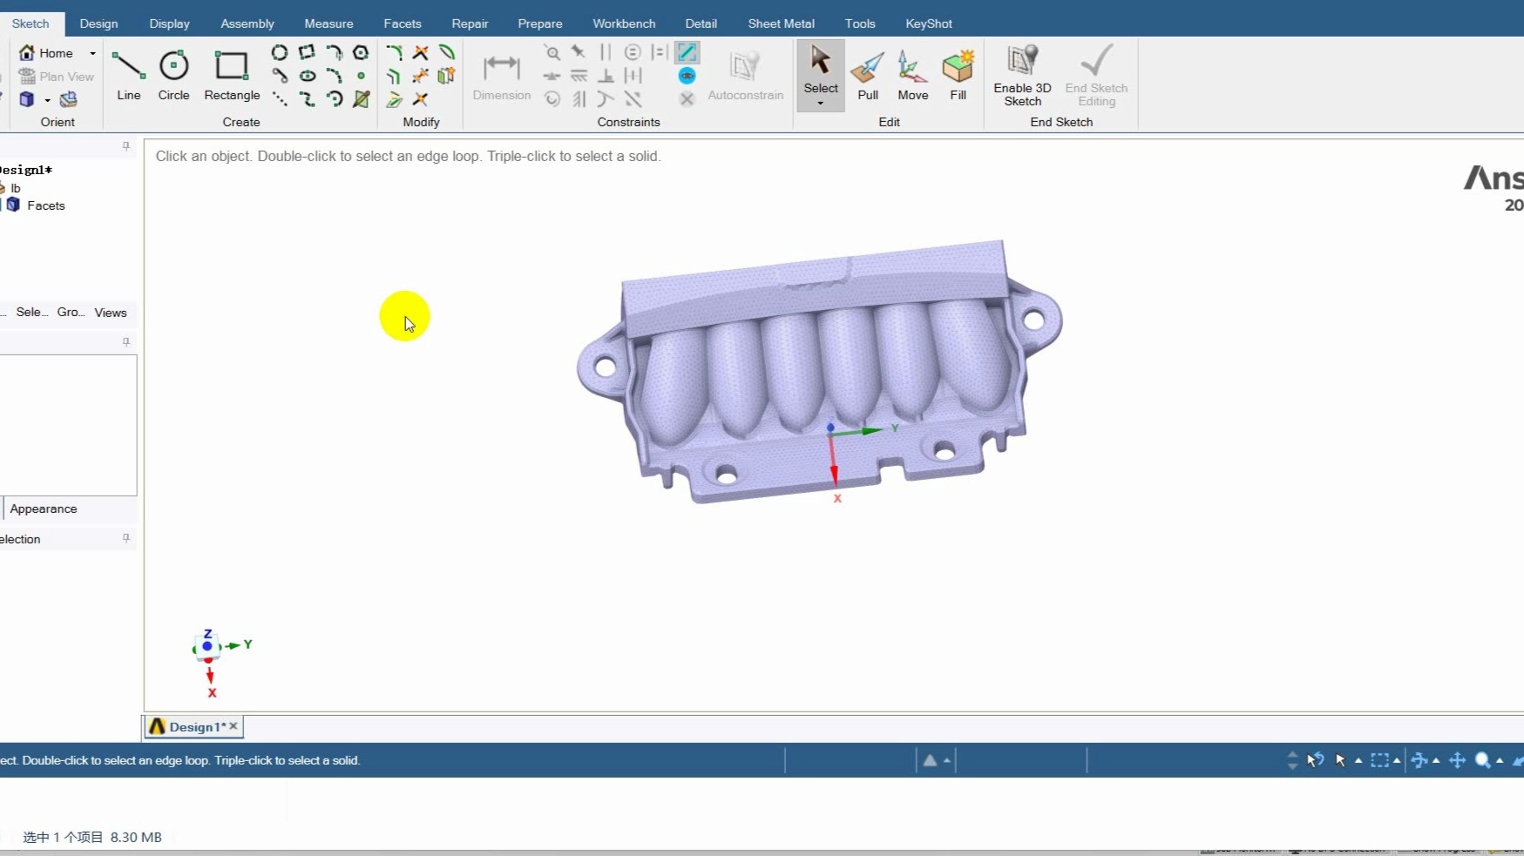Select Facets in the structure tree

[46, 206]
